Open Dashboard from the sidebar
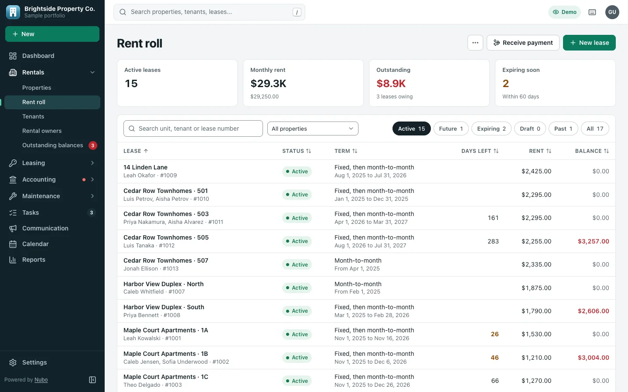Image resolution: width=628 pixels, height=392 pixels. point(52,56)
